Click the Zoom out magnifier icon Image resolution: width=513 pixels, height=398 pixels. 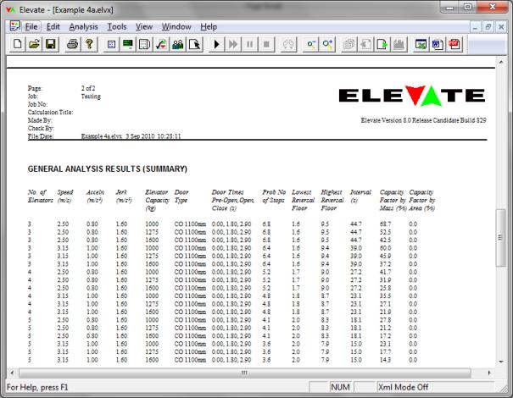310,43
